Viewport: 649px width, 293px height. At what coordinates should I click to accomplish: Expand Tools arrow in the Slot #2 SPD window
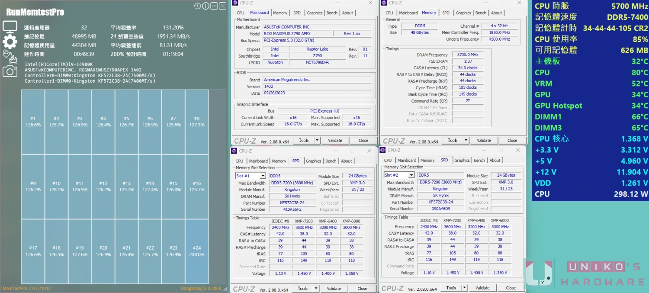coord(465,288)
